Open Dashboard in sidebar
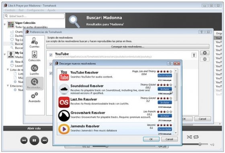This screenshot has height=153, width=225. 16,36
